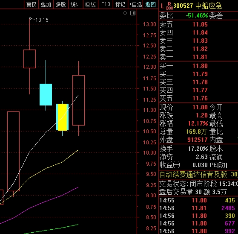Click 卖一 price 11.81
Image resolution: width=238 pixels, height=234 pixels.
(x=200, y=57)
